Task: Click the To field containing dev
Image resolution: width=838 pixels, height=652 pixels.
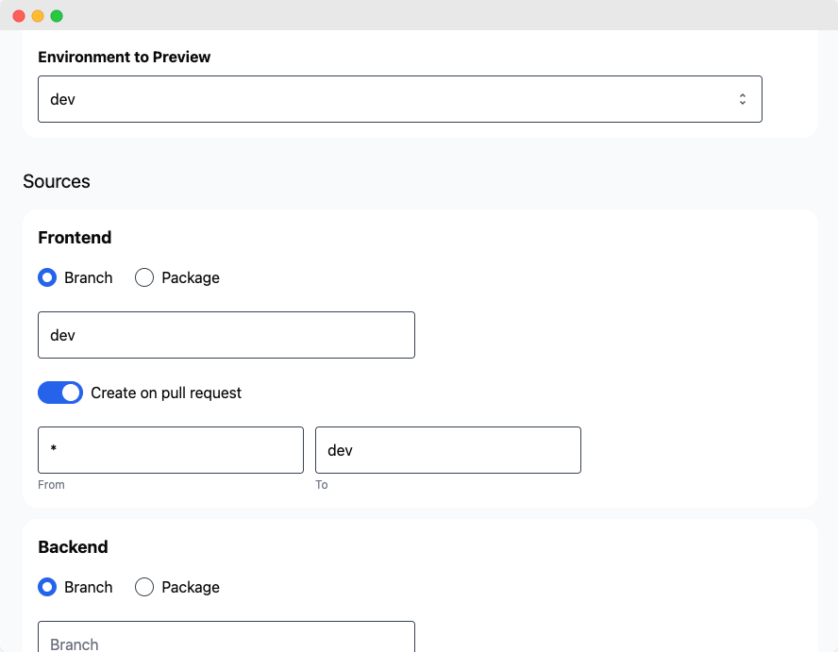Action: pos(448,450)
